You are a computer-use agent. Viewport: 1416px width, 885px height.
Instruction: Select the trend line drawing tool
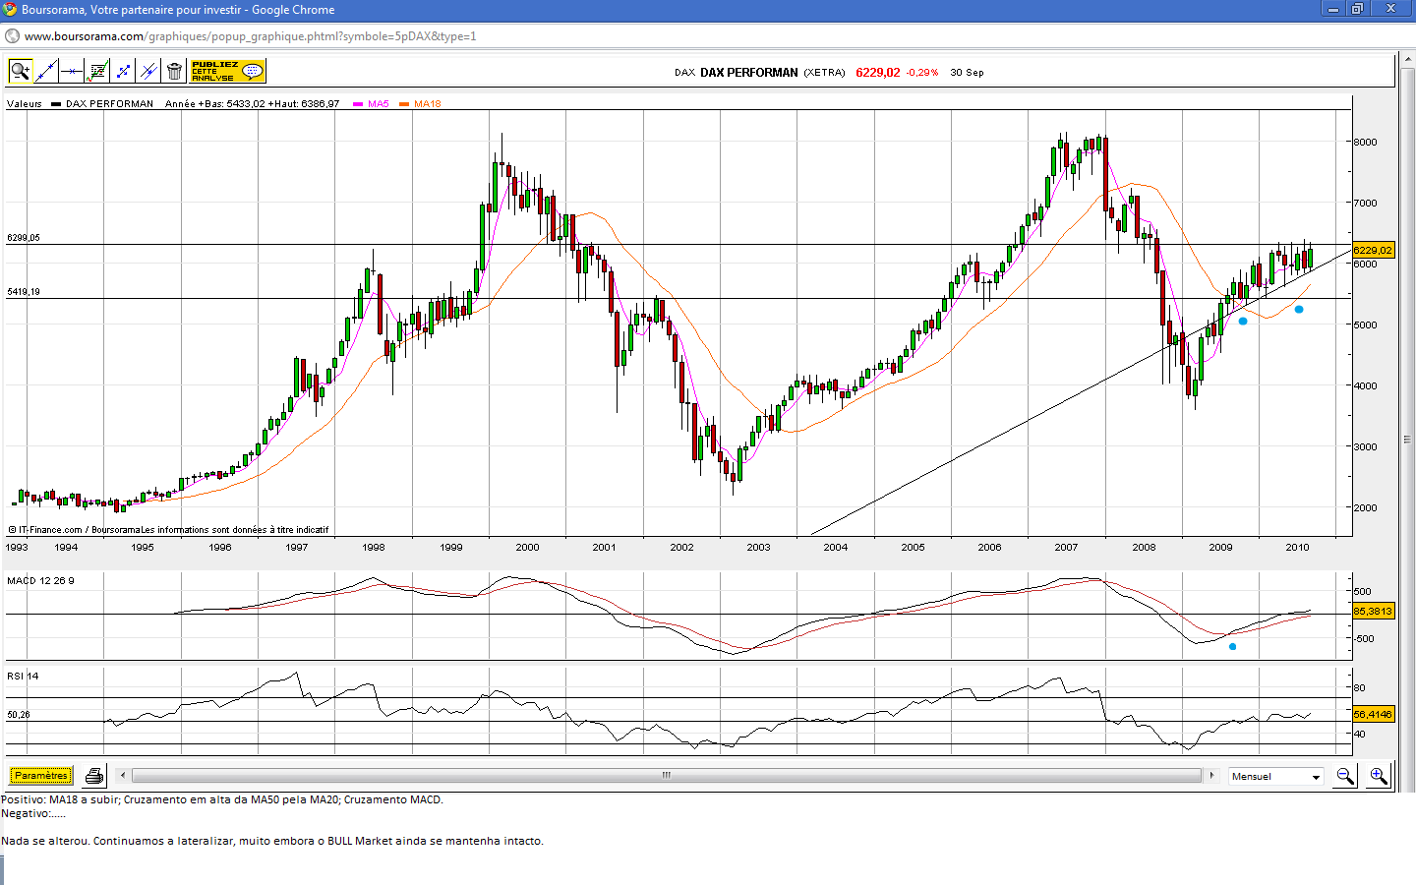(x=46, y=71)
